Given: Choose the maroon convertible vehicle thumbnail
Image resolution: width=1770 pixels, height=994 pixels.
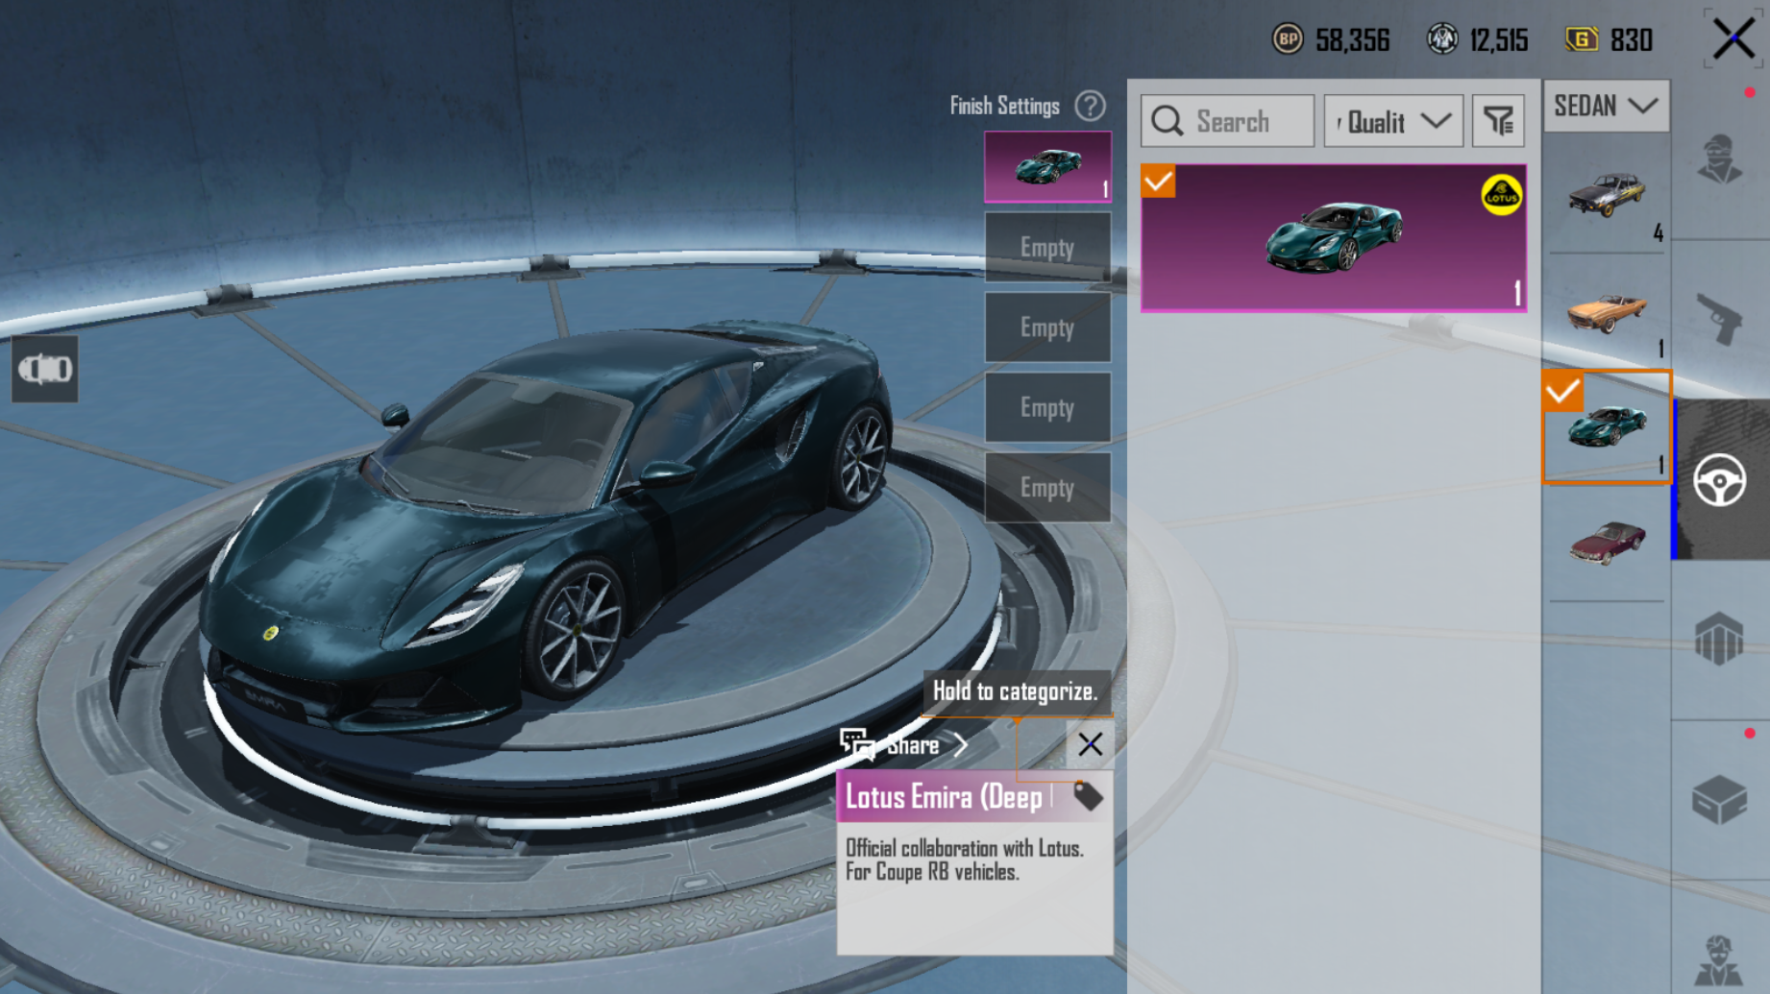Looking at the screenshot, I should point(1607,543).
